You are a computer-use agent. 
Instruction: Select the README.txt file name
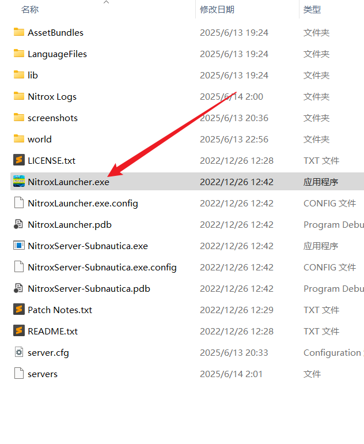pos(52,332)
